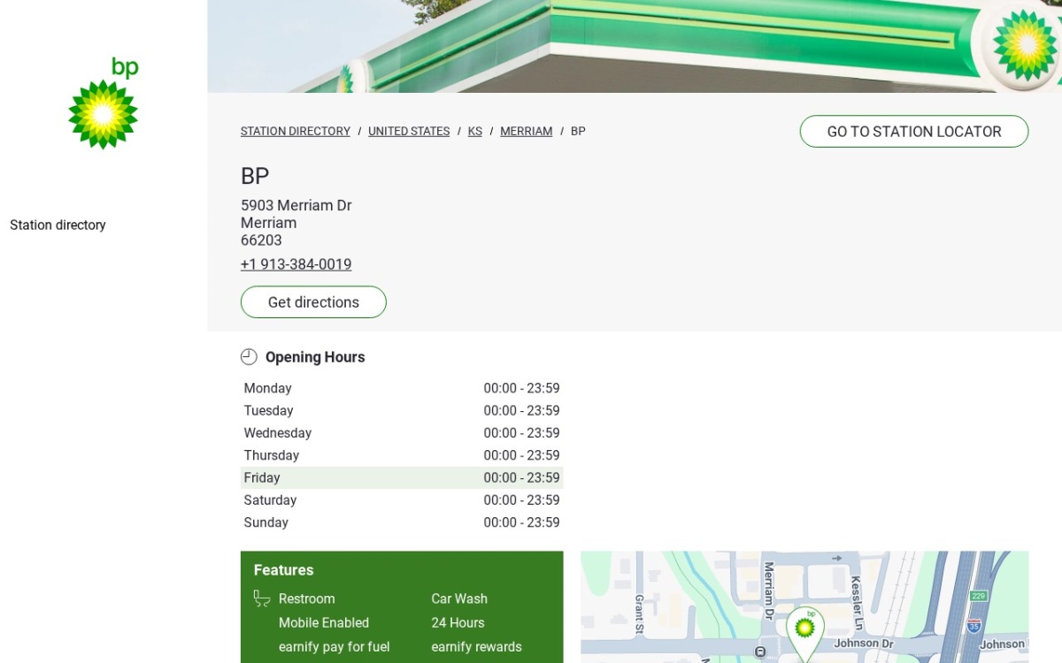This screenshot has width=1062, height=663.
Task: Click the Johnson Dr label on the map
Action: (864, 644)
